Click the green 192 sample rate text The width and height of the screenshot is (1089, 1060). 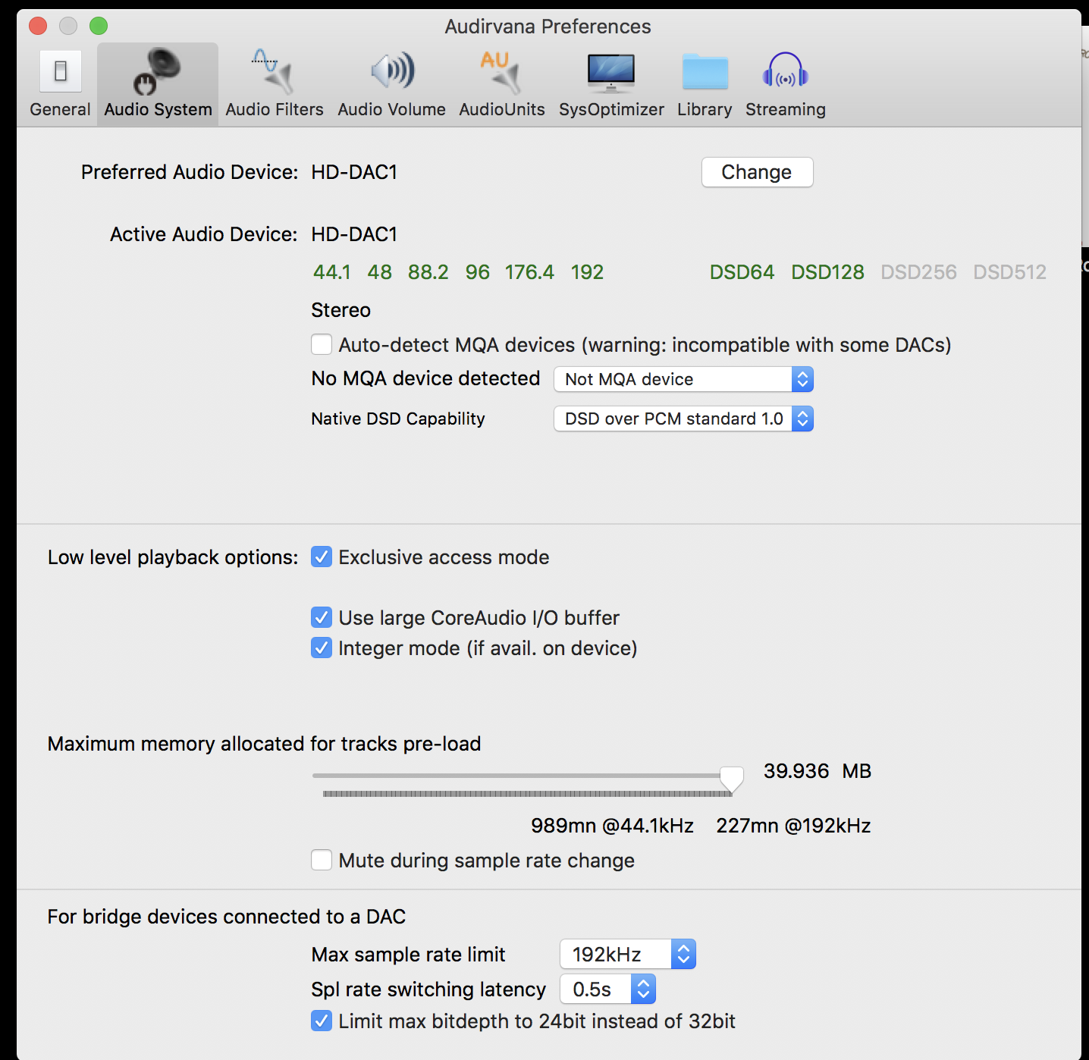(x=588, y=272)
